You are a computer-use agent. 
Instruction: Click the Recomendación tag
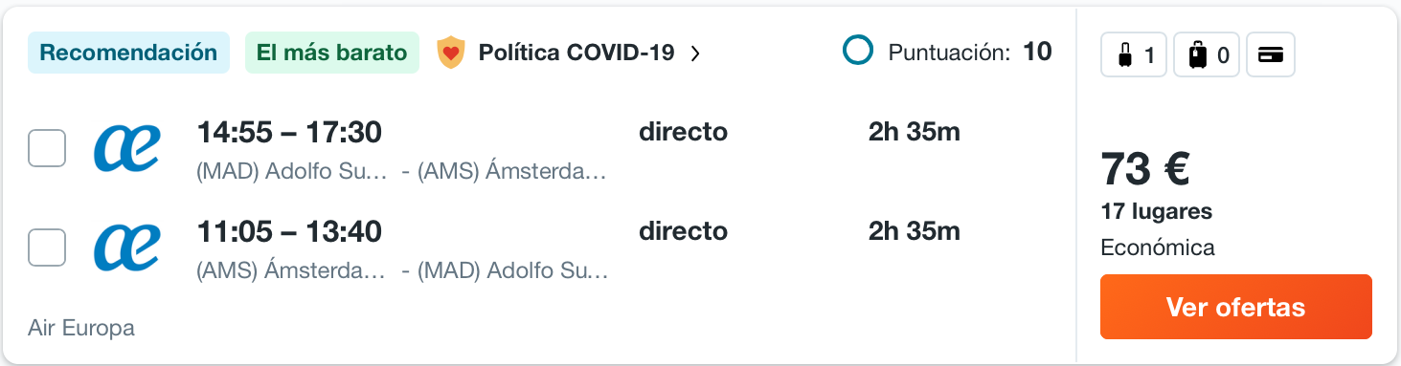[129, 53]
